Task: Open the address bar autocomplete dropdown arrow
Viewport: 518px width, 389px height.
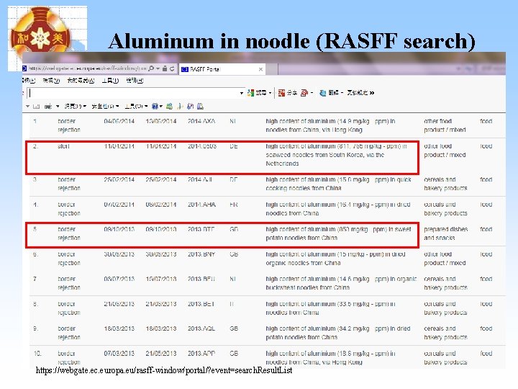Action: click(x=158, y=69)
